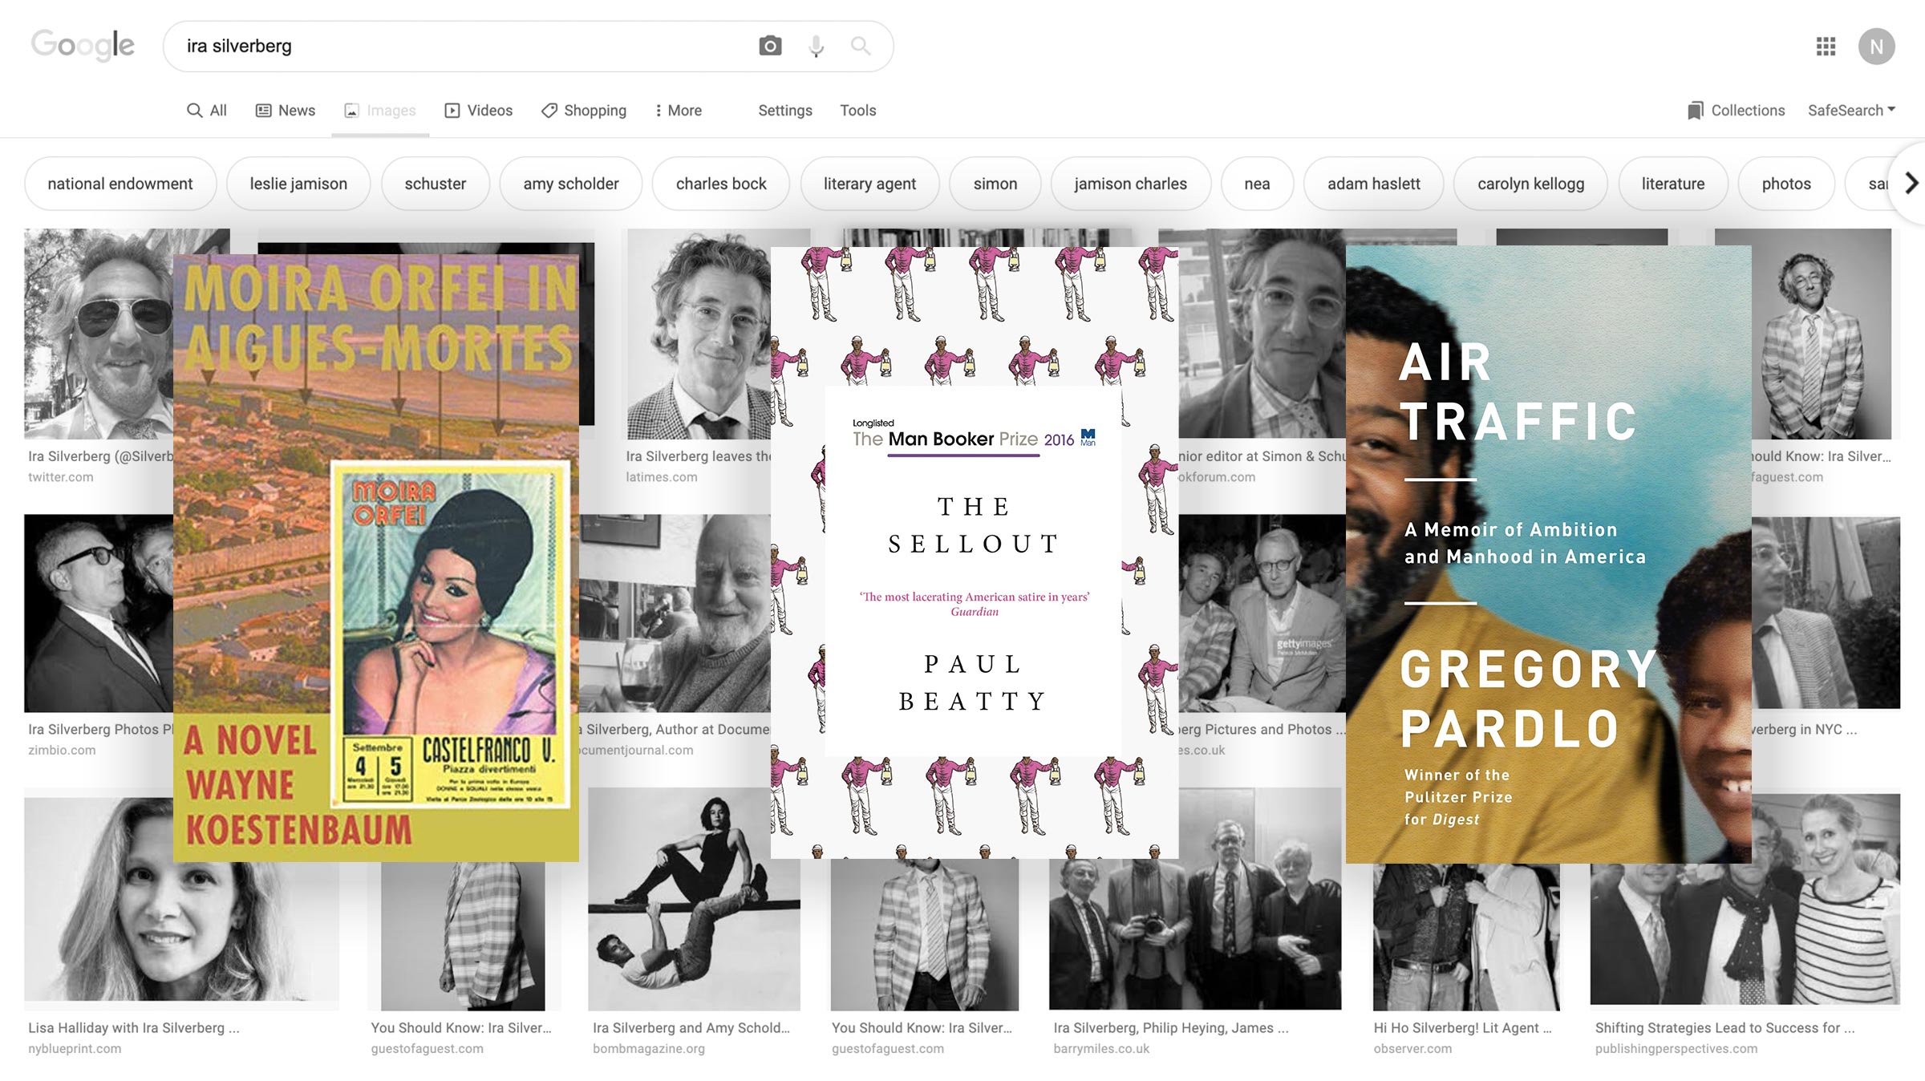Click the Air Traffic book cover
1925x1081 pixels.
(x=1548, y=554)
